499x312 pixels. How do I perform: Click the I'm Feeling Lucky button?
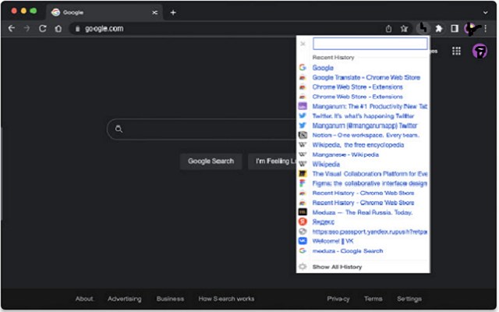tap(272, 161)
